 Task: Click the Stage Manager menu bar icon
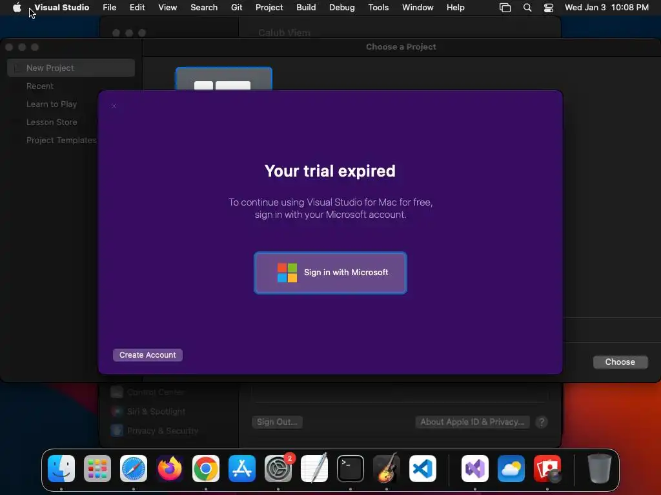[x=505, y=8]
